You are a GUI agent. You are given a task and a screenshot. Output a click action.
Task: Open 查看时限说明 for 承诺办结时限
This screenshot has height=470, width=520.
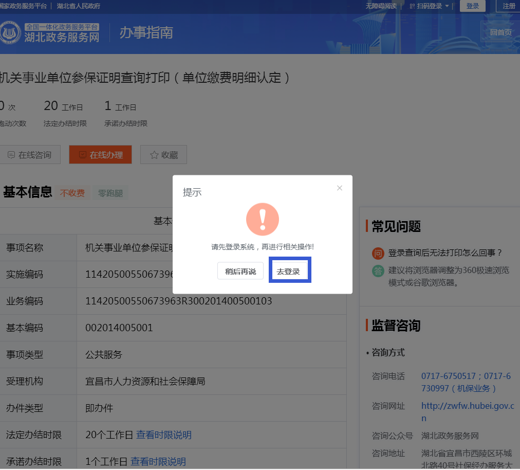158,462
